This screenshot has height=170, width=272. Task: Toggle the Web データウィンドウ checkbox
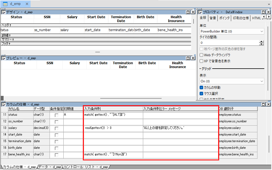pyautogui.click(x=202, y=55)
